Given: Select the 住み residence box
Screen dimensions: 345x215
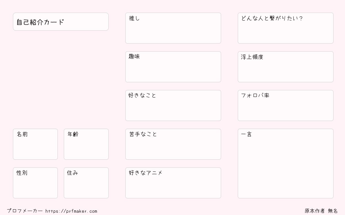Looking at the screenshot, I should pyautogui.click(x=86, y=183).
